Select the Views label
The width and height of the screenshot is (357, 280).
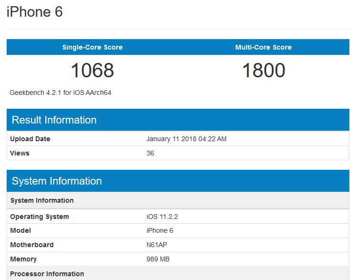point(20,153)
